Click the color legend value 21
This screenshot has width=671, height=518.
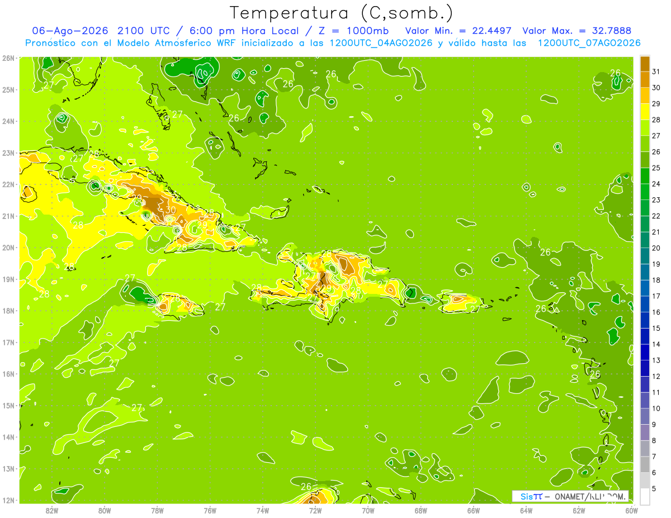(x=656, y=232)
